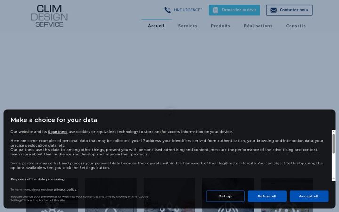The image size is (339, 212).
Task: Click the phone icon beside Une urgence
Action: pos(168,10)
